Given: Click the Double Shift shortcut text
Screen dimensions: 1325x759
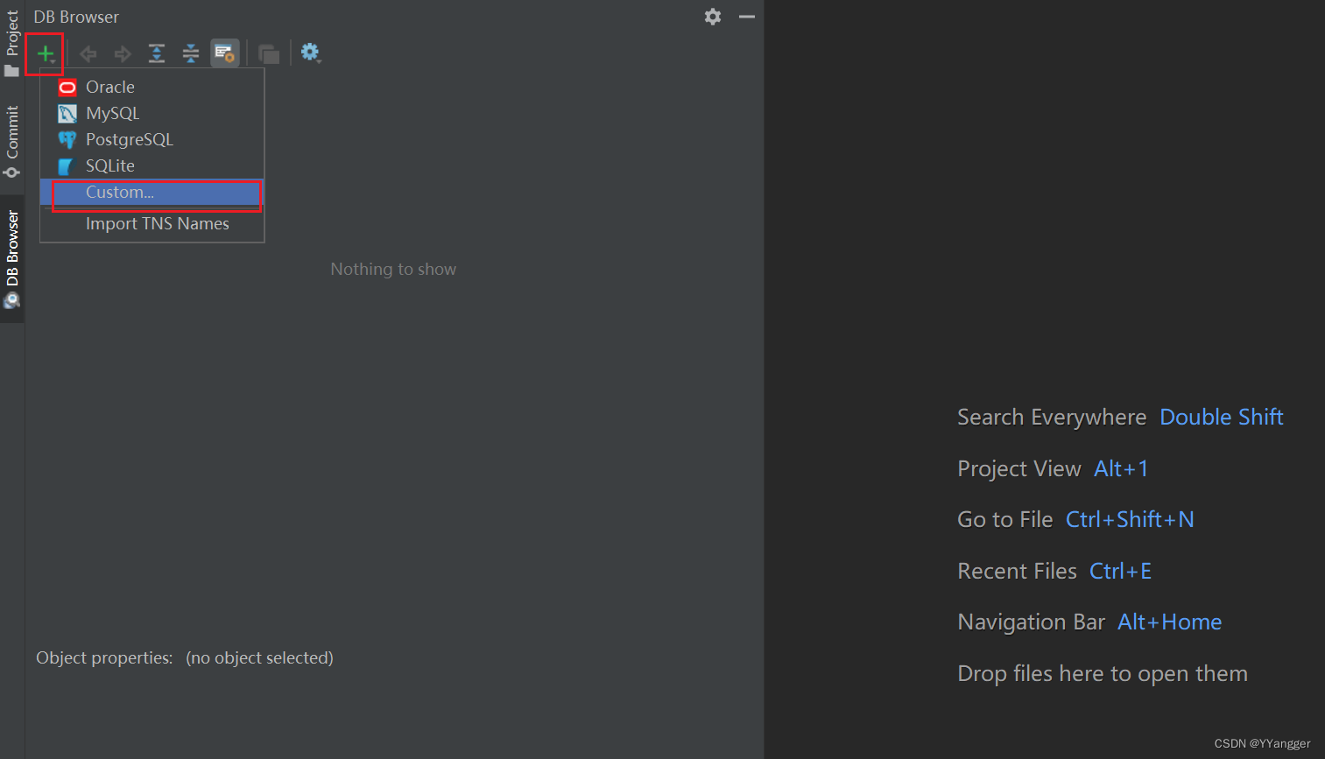Looking at the screenshot, I should coord(1222,418).
